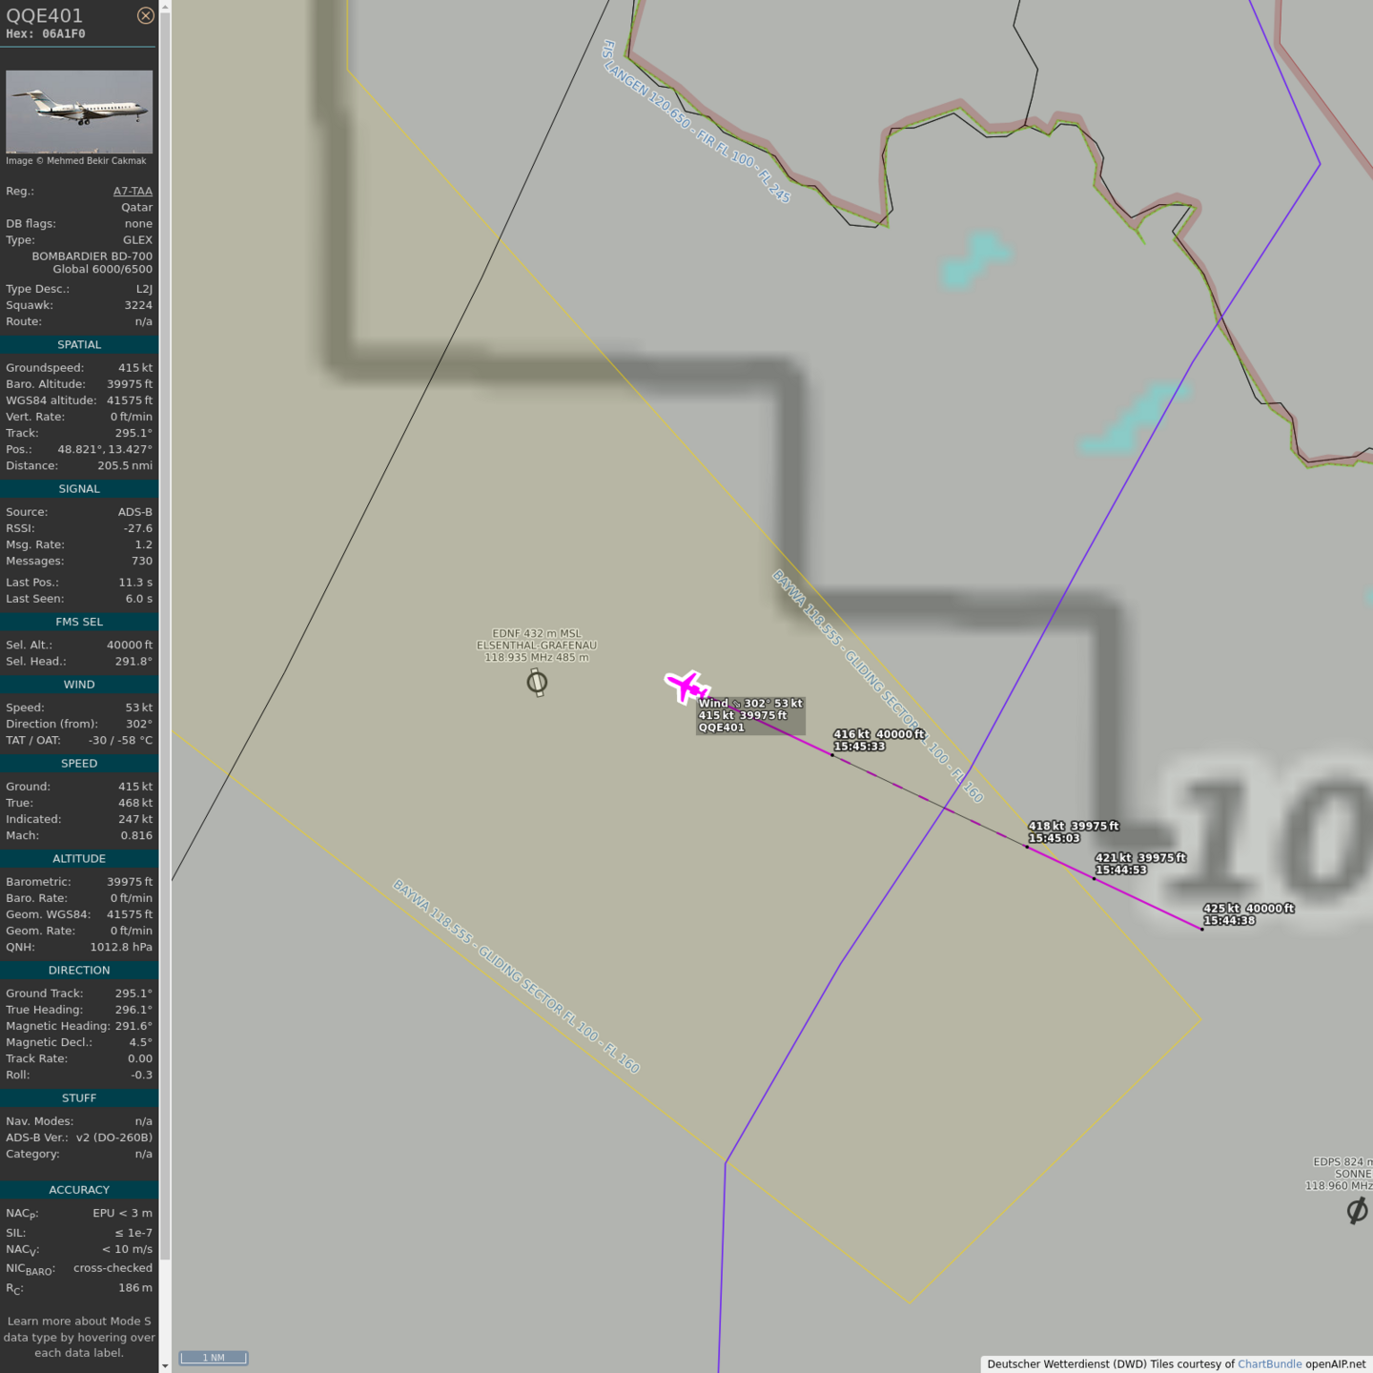Image resolution: width=1373 pixels, height=1373 pixels.
Task: Click the FMS SEL section header
Action: coord(79,622)
